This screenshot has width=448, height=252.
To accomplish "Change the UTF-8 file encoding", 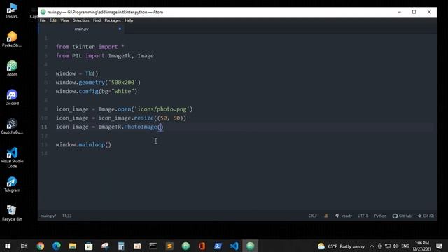I will coord(363,216).
